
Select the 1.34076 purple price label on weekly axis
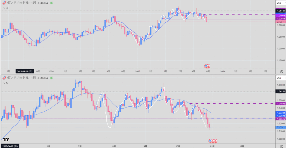(x=280, y=16)
